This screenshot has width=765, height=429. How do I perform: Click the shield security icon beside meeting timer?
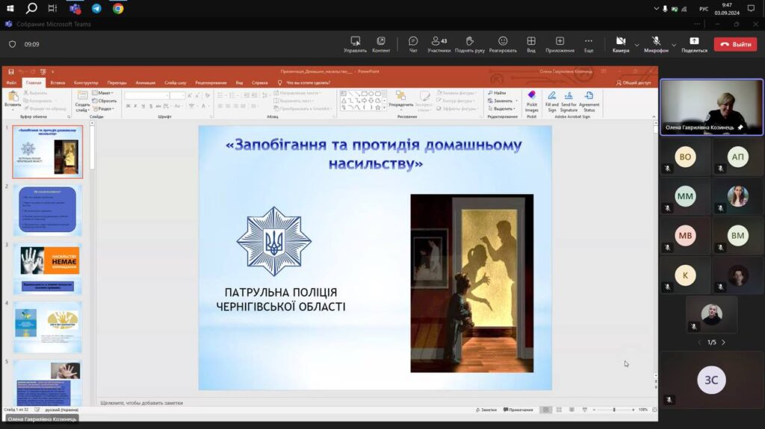pyautogui.click(x=12, y=44)
